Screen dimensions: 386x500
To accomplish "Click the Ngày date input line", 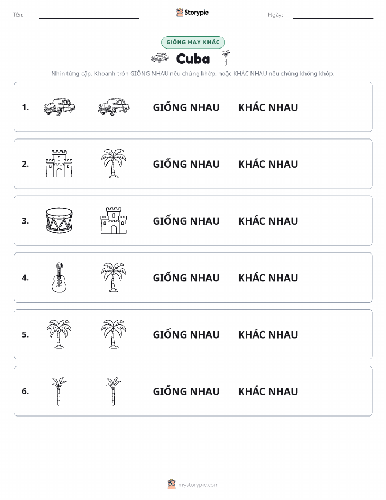I will tap(333, 15).
